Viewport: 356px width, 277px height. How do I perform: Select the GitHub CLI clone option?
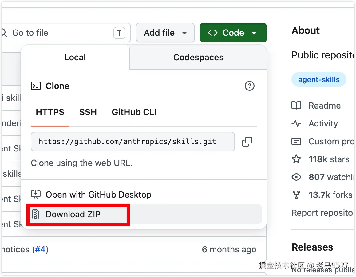(x=134, y=112)
